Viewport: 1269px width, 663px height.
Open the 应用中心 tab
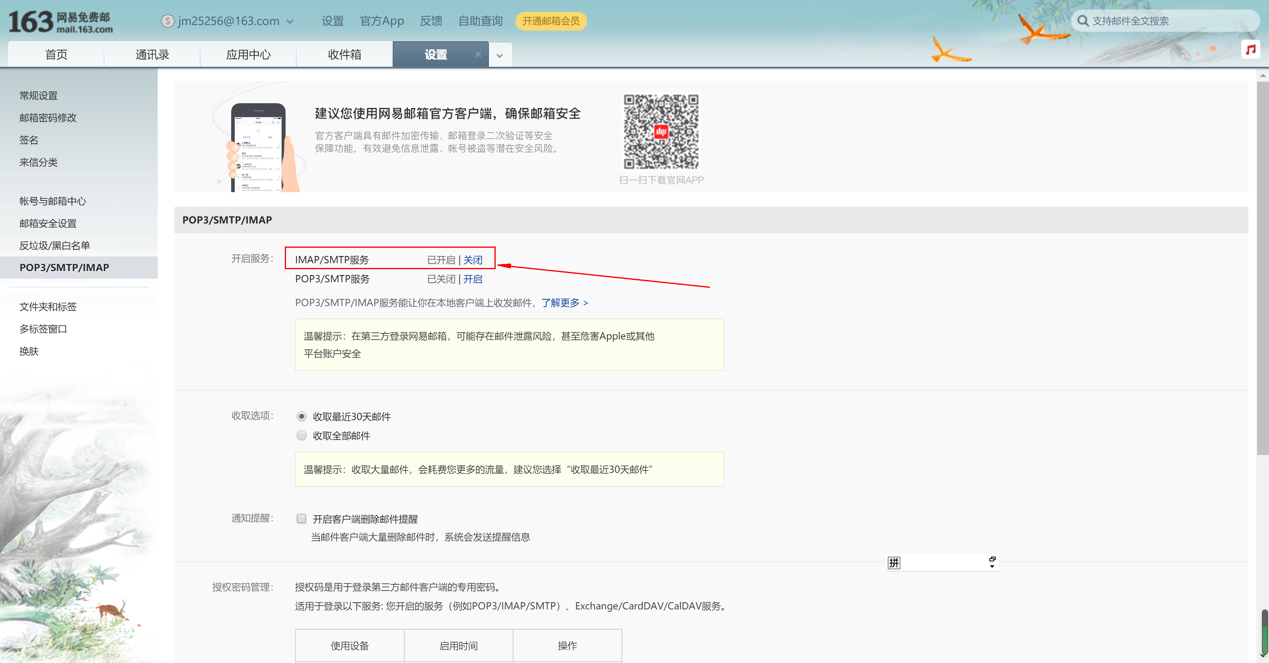click(248, 55)
